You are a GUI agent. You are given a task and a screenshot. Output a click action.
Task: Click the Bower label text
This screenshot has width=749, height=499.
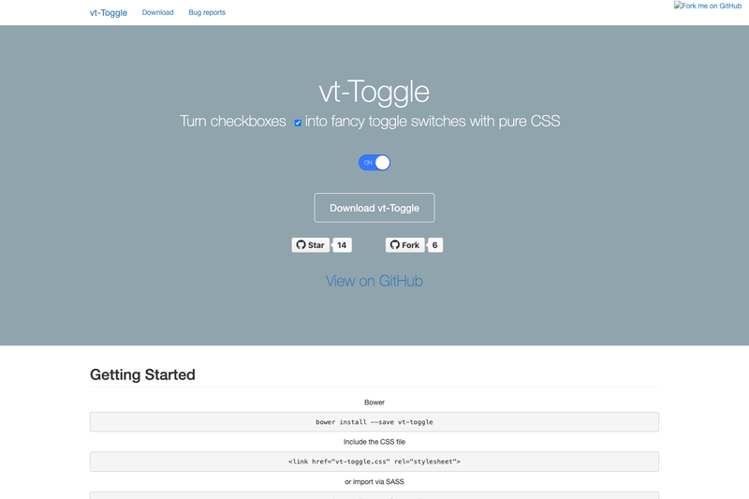tap(374, 403)
